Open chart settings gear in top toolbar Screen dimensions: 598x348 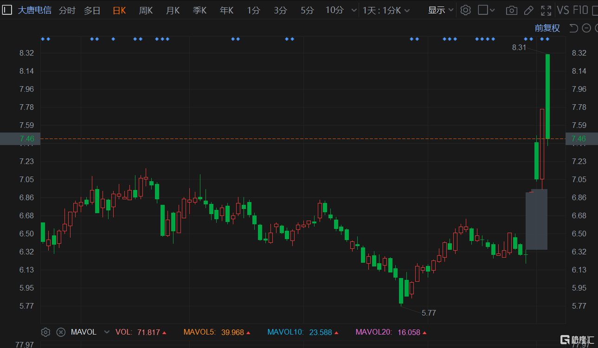(x=465, y=10)
